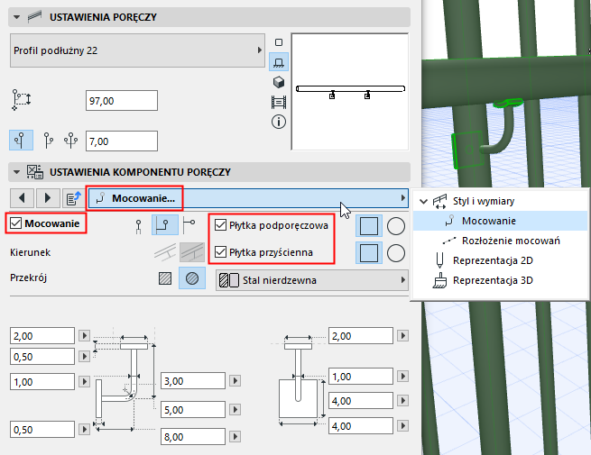The width and height of the screenshot is (591, 455).
Task: Click the handrail preview thumbnail
Action: tap(350, 92)
